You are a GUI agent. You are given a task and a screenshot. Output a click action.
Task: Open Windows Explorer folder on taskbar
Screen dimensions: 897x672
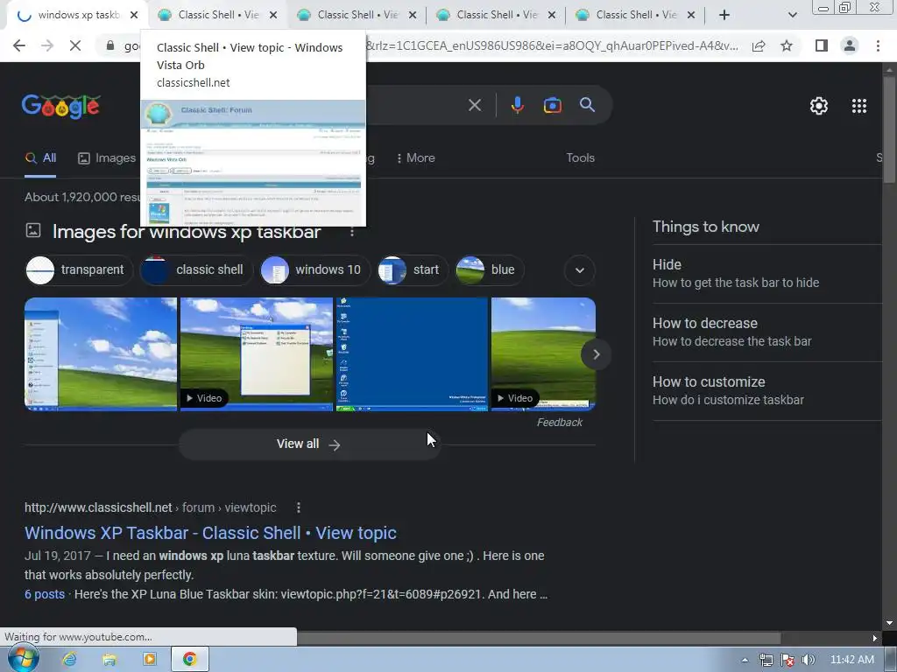[x=109, y=660]
